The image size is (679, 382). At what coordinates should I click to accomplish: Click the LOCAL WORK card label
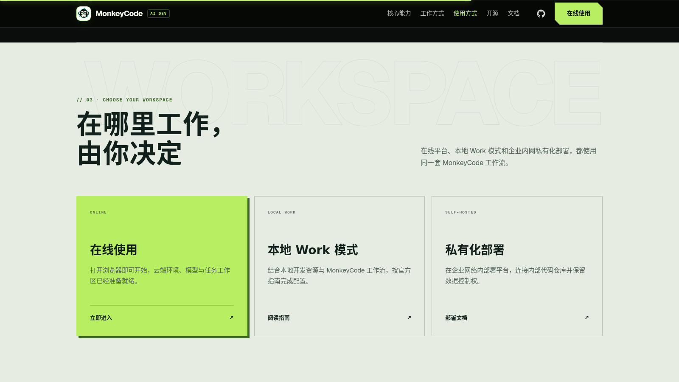coord(282,212)
